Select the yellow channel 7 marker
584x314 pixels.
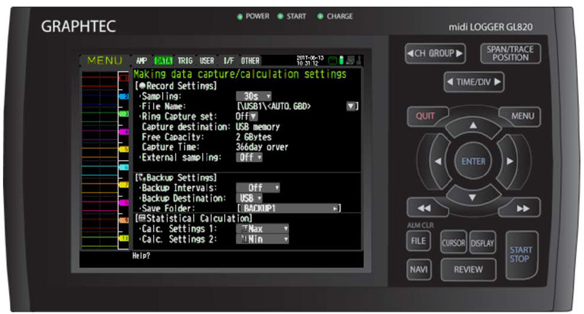[x=123, y=185]
